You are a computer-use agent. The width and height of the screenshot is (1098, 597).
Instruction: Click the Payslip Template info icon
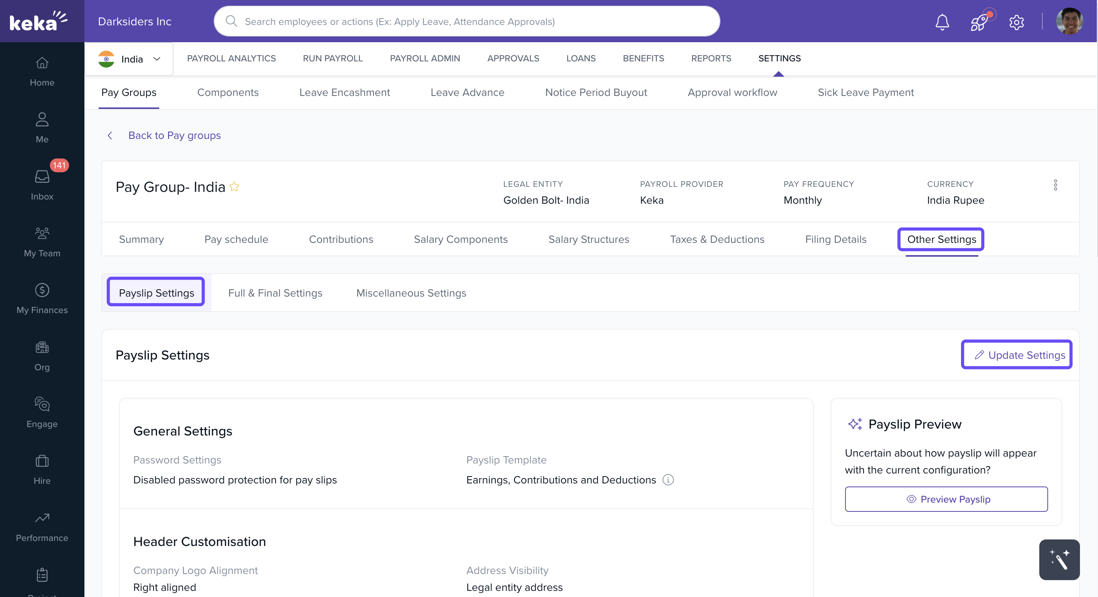(668, 480)
